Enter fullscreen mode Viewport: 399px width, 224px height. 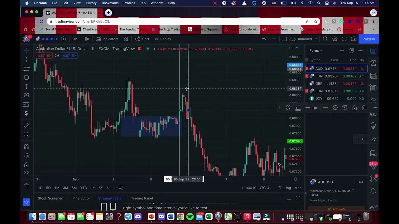coord(344,39)
